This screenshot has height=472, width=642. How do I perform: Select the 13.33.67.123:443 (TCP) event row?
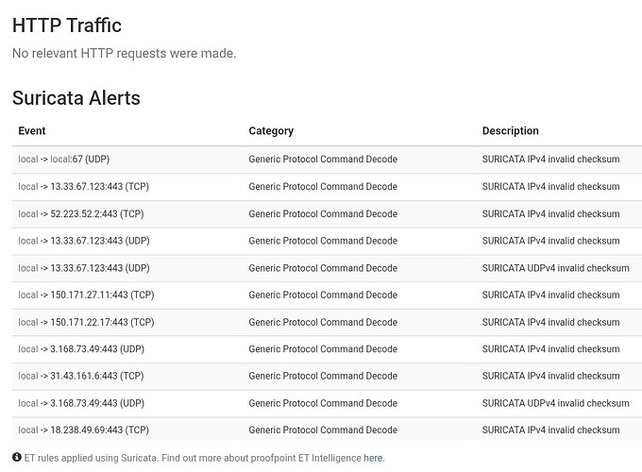pyautogui.click(x=83, y=187)
